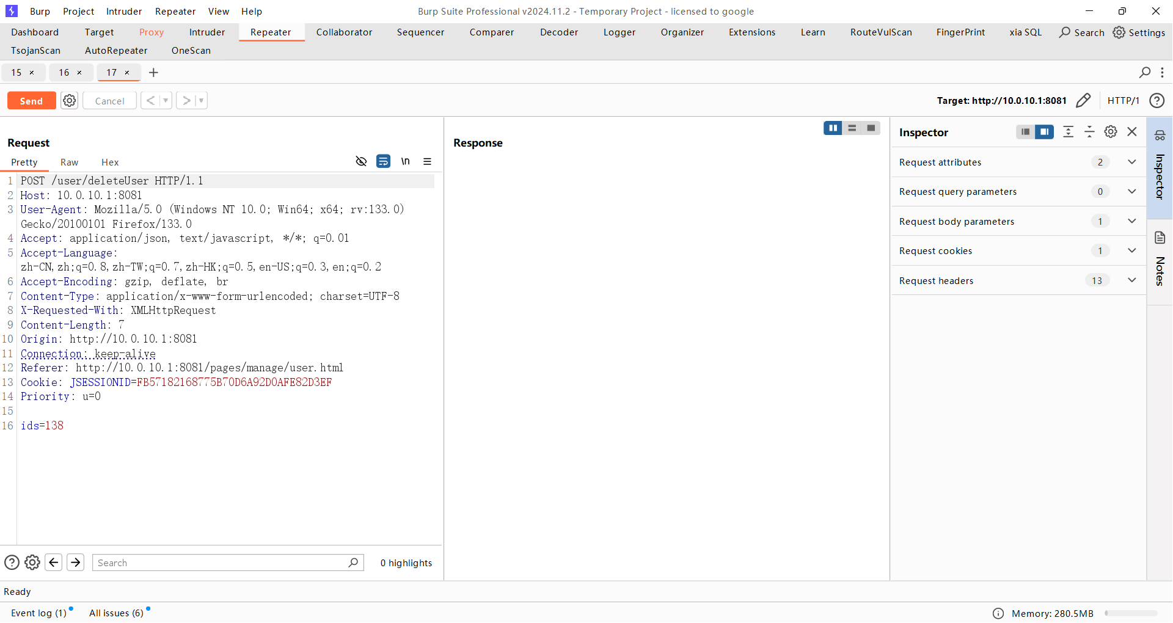Close Repeater tab 16
The width and height of the screenshot is (1173, 623).
(79, 73)
